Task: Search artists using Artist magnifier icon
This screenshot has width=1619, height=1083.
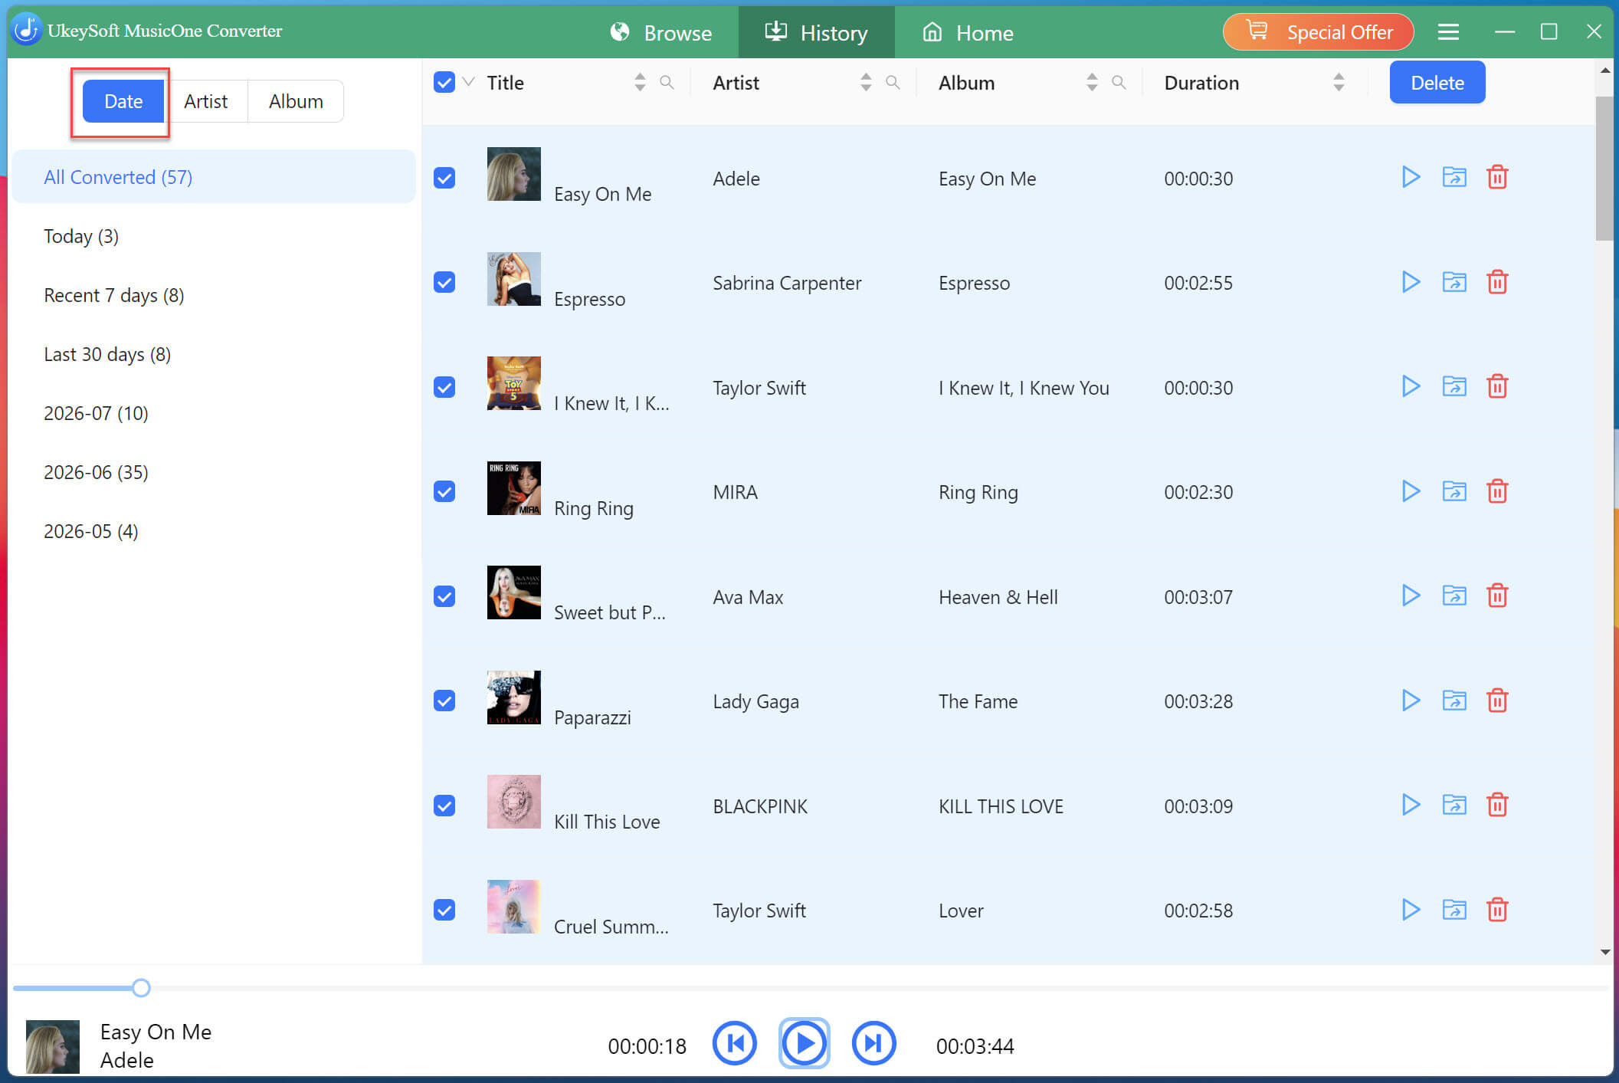Action: click(x=893, y=82)
